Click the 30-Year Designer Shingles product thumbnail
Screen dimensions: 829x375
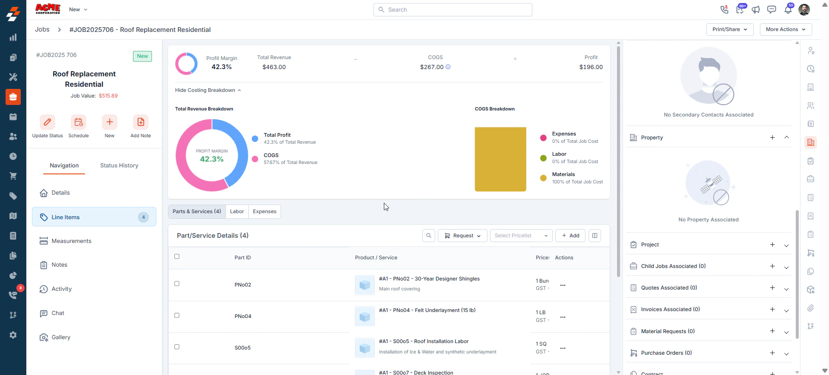pyautogui.click(x=365, y=285)
